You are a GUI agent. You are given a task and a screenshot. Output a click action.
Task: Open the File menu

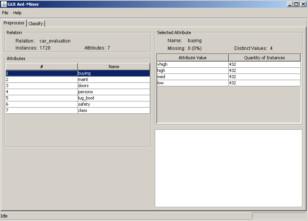[x=5, y=13]
